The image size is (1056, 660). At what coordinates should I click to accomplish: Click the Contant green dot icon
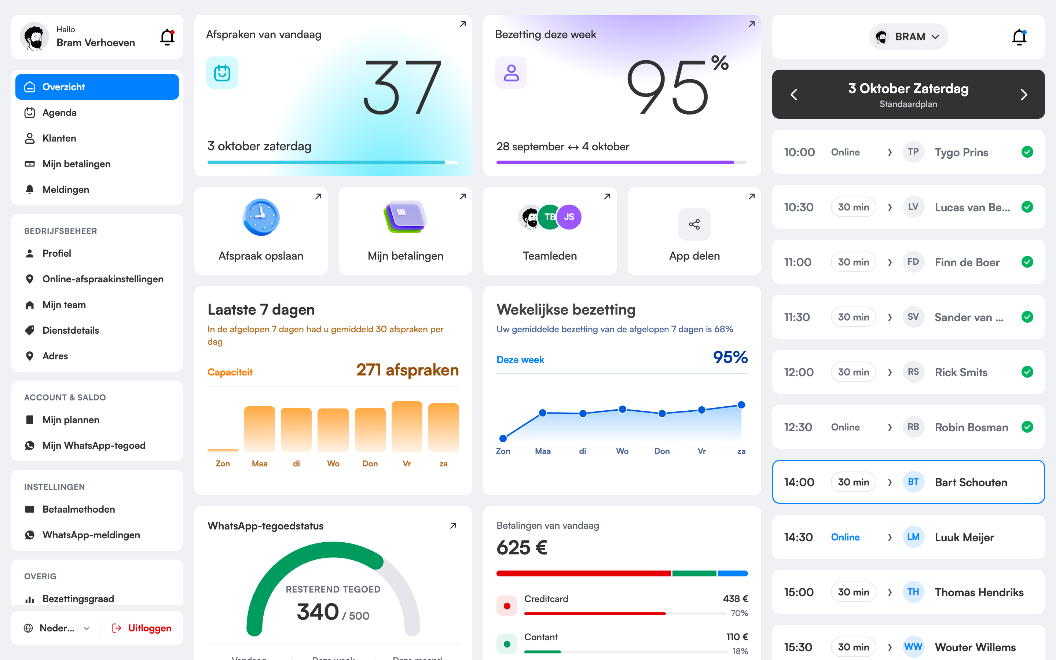pos(507,644)
